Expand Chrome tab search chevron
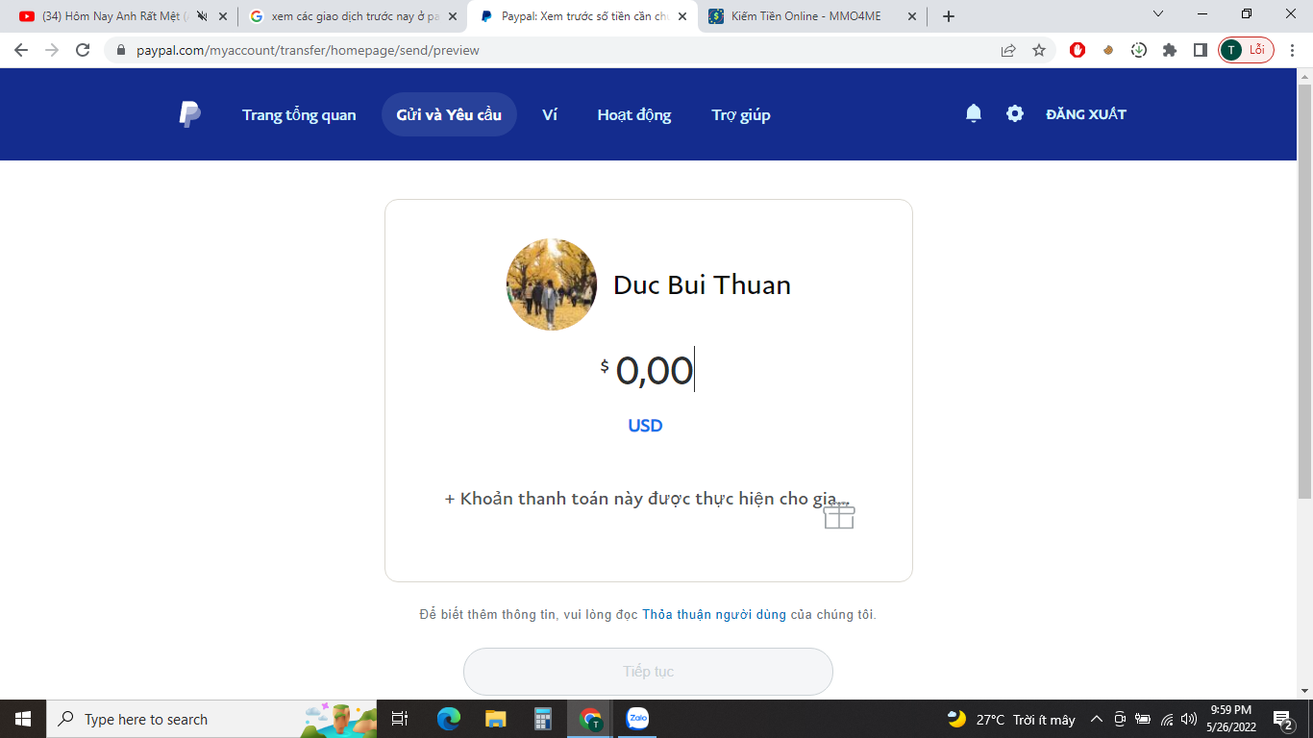This screenshot has width=1313, height=738. coord(1158,14)
